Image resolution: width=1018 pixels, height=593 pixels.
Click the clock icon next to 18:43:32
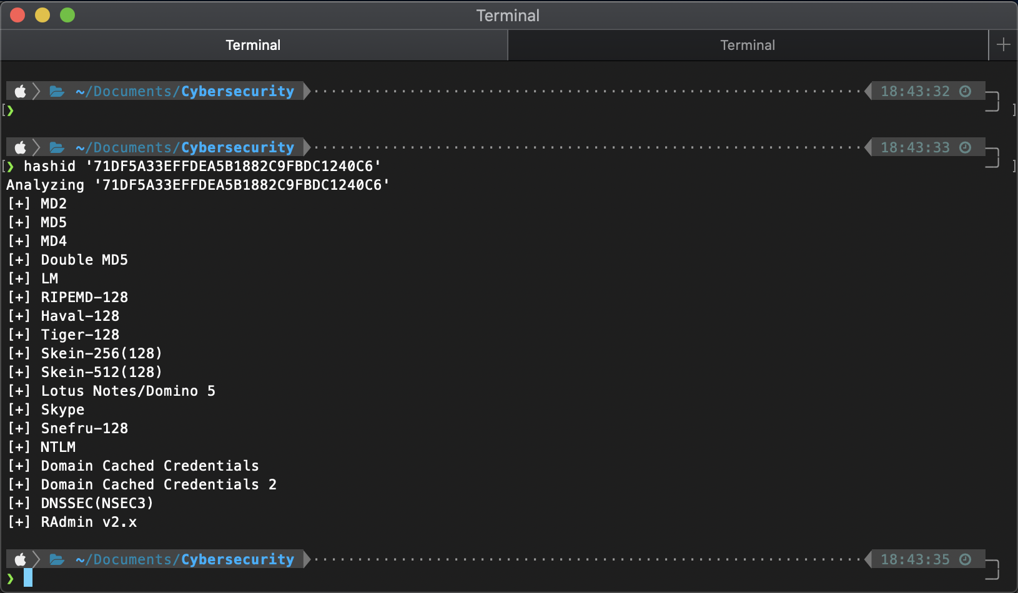coord(965,91)
